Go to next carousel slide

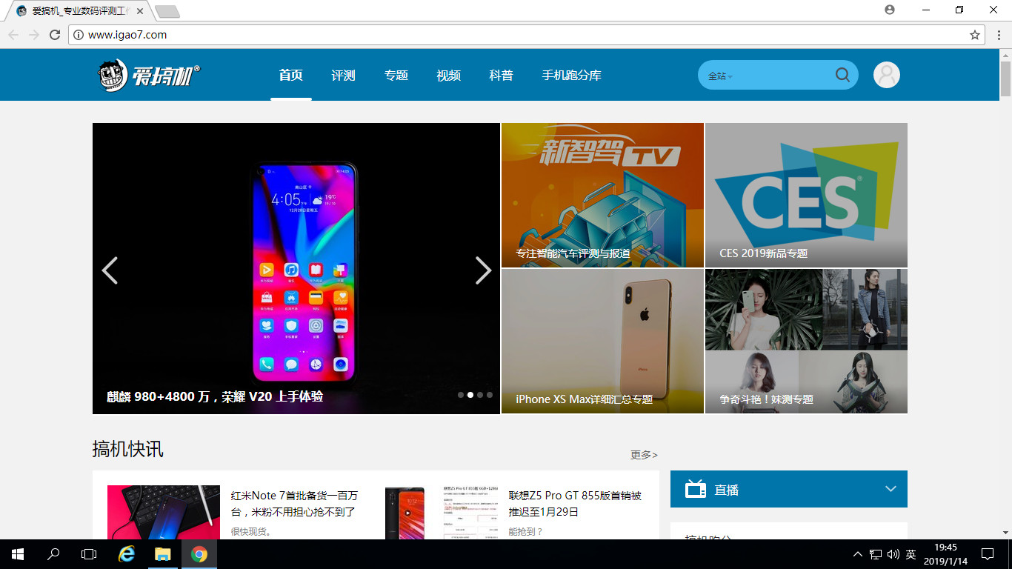click(483, 270)
